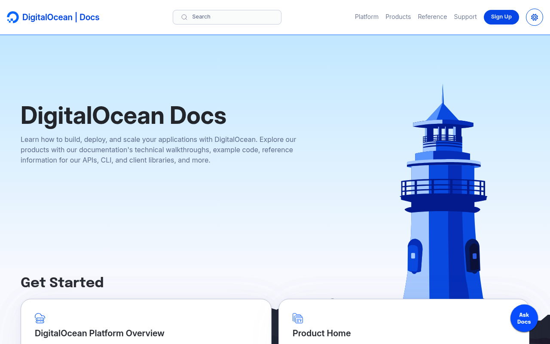Open the Products menu
This screenshot has height=344, width=550.
(398, 17)
